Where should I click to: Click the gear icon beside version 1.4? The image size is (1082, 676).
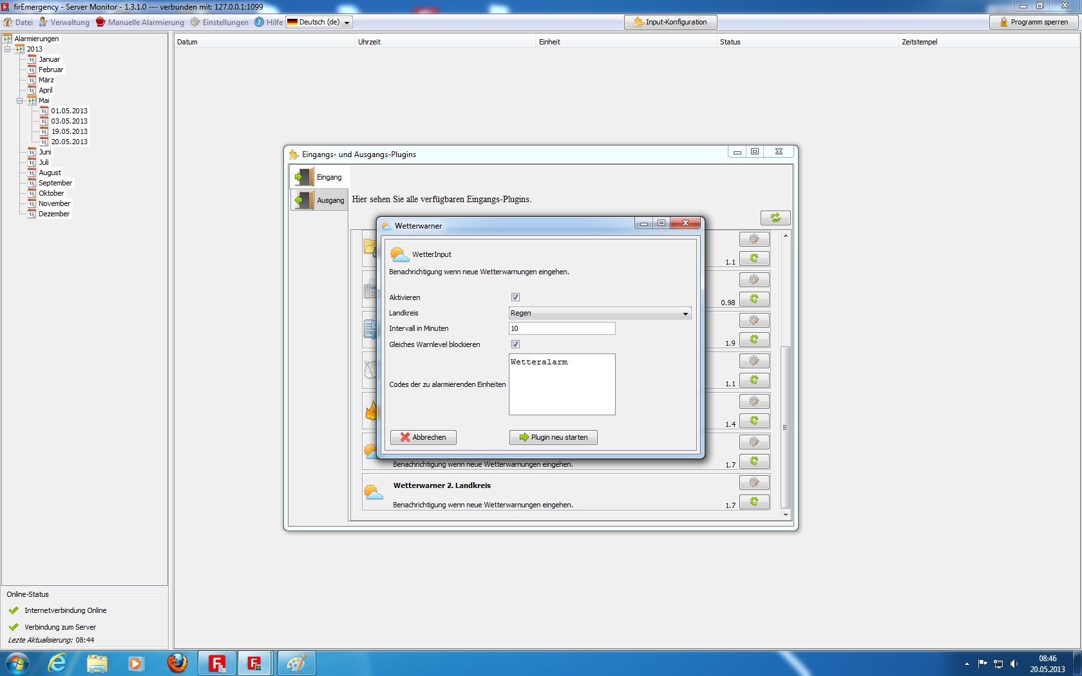click(754, 401)
